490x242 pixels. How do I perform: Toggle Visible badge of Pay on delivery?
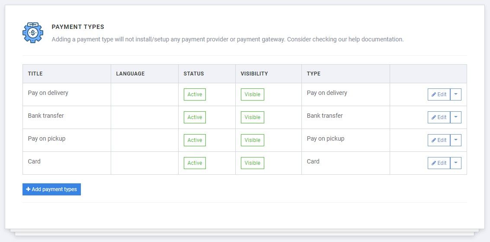(x=253, y=94)
